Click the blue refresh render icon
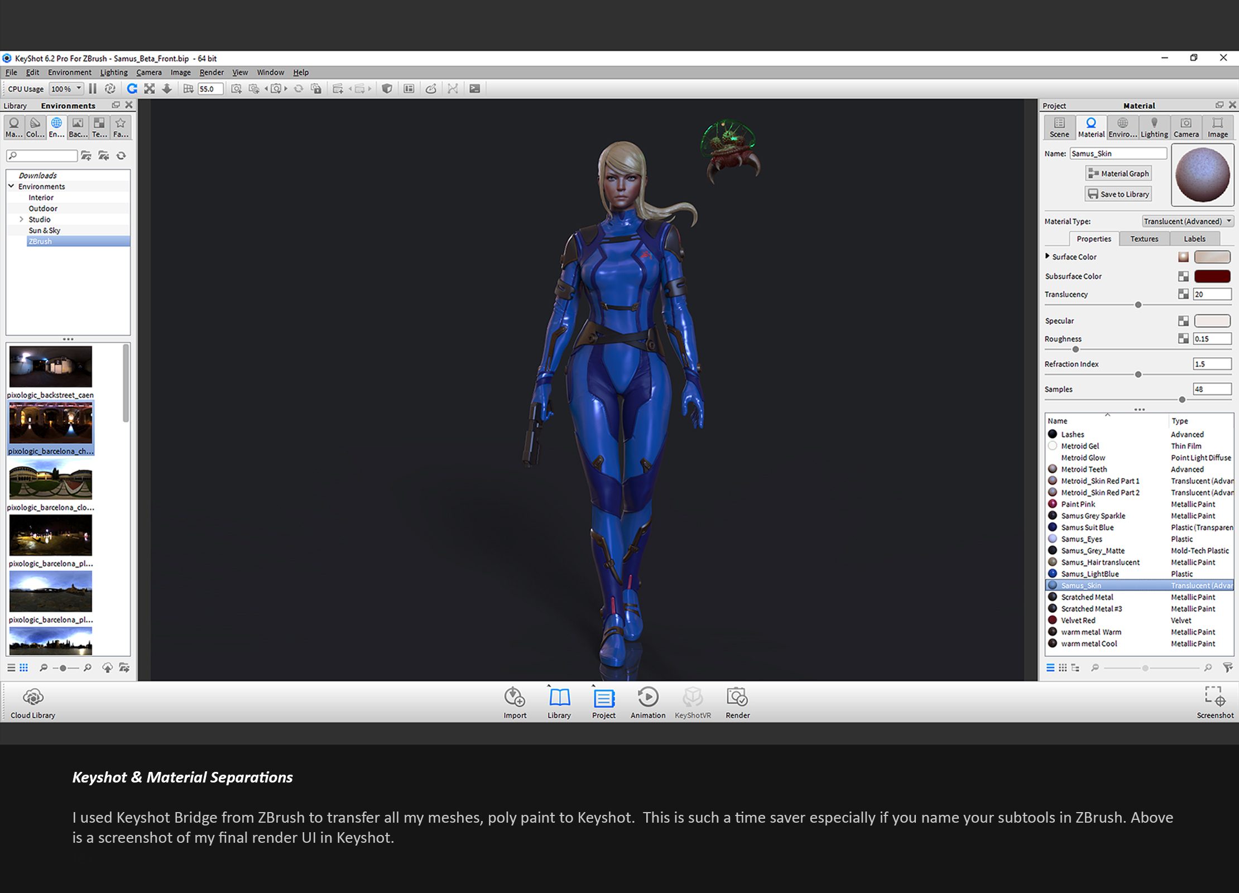The height and width of the screenshot is (893, 1239). [132, 89]
